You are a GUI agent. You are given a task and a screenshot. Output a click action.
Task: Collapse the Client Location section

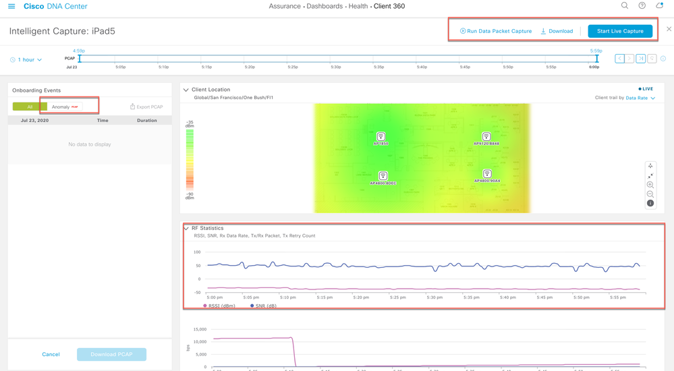pyautogui.click(x=186, y=90)
